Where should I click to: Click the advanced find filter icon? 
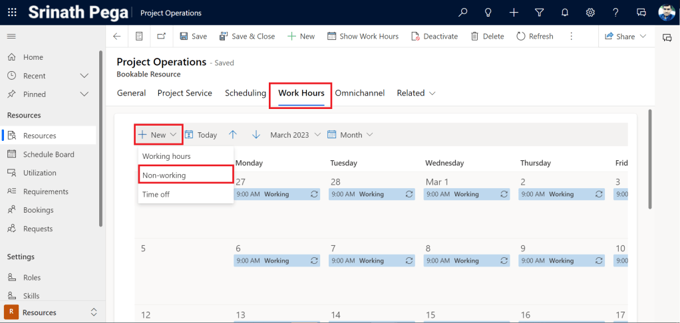[539, 13]
